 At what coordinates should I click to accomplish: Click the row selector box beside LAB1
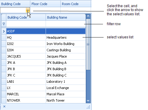(4, 82)
